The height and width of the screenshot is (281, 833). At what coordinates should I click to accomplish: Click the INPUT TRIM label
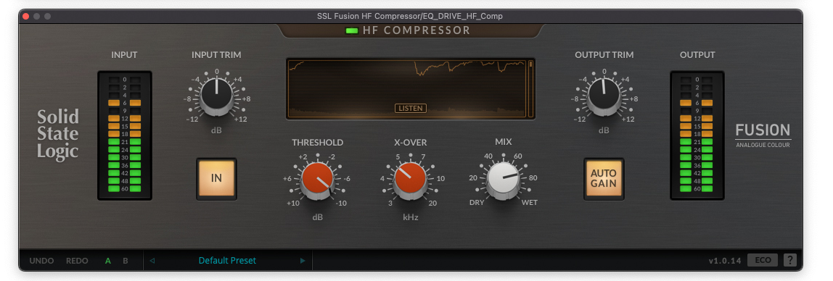216,55
